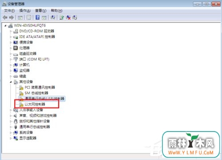Open the Properties toolbar icon
Screen dimensions: 222x160
(x=29, y=18)
